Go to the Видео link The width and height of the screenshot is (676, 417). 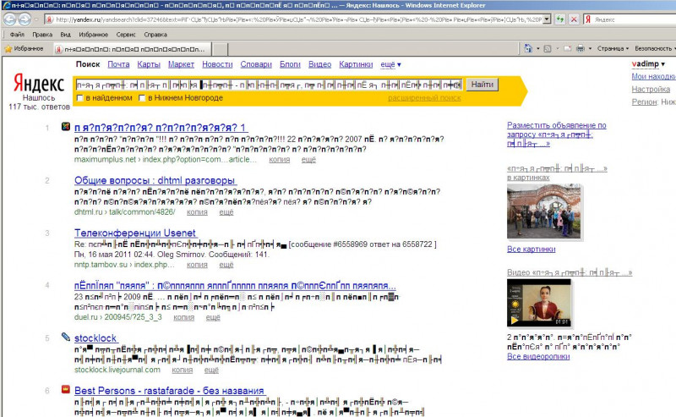tap(320, 64)
